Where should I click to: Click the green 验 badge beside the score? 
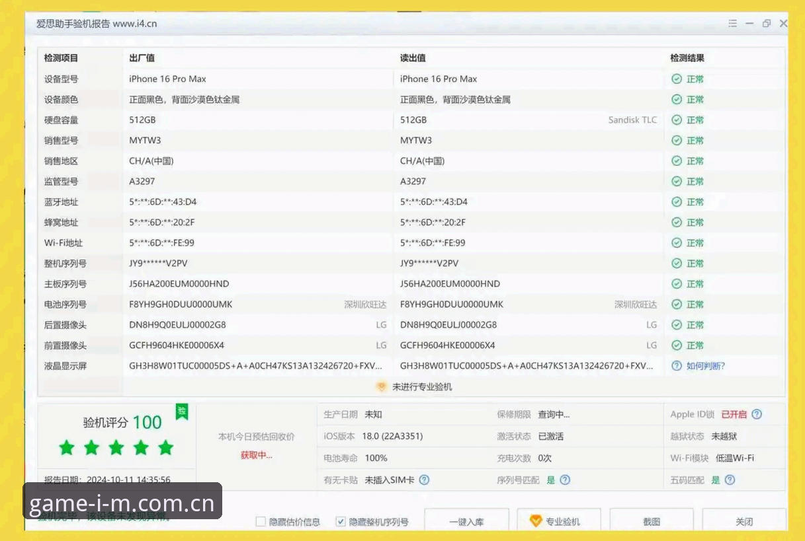pos(182,412)
